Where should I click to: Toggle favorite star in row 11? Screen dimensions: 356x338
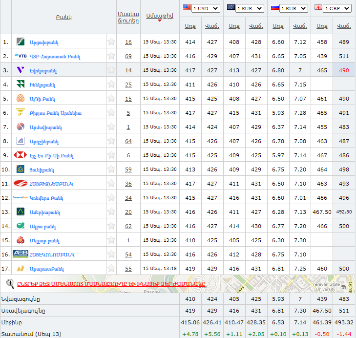(111, 183)
